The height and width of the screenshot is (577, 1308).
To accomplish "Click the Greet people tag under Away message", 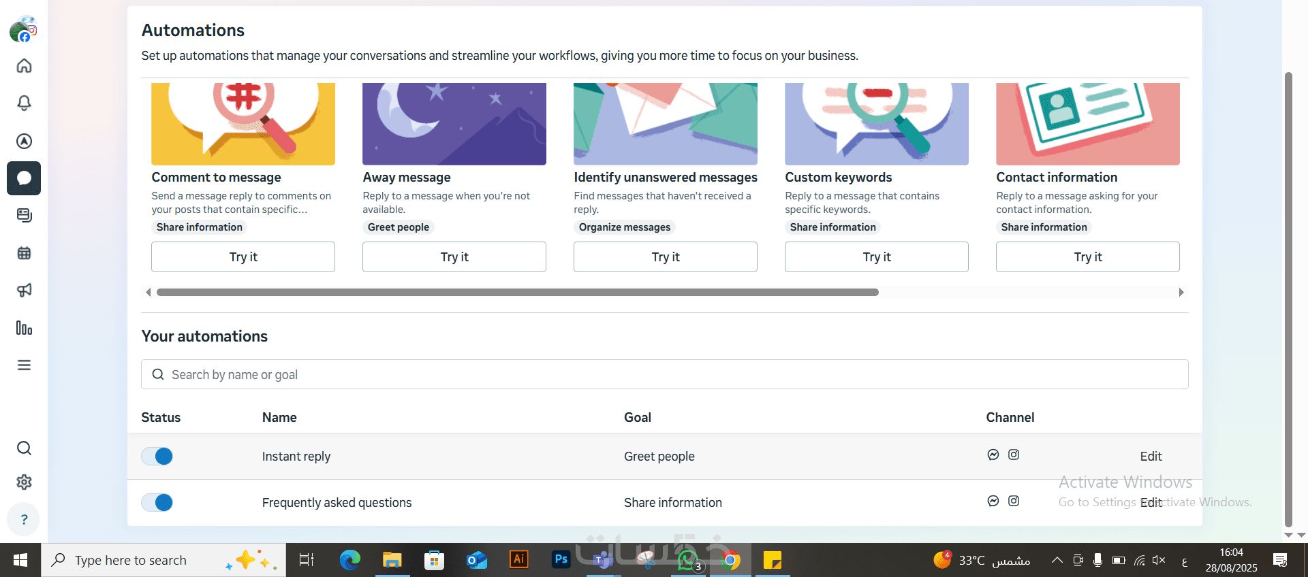I will click(399, 227).
